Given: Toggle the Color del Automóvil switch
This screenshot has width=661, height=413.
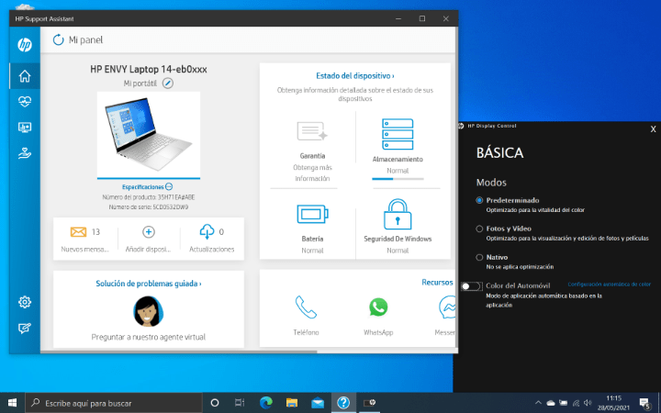Looking at the screenshot, I should 471,286.
